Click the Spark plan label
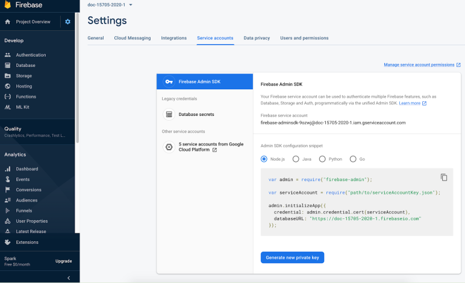 point(10,258)
